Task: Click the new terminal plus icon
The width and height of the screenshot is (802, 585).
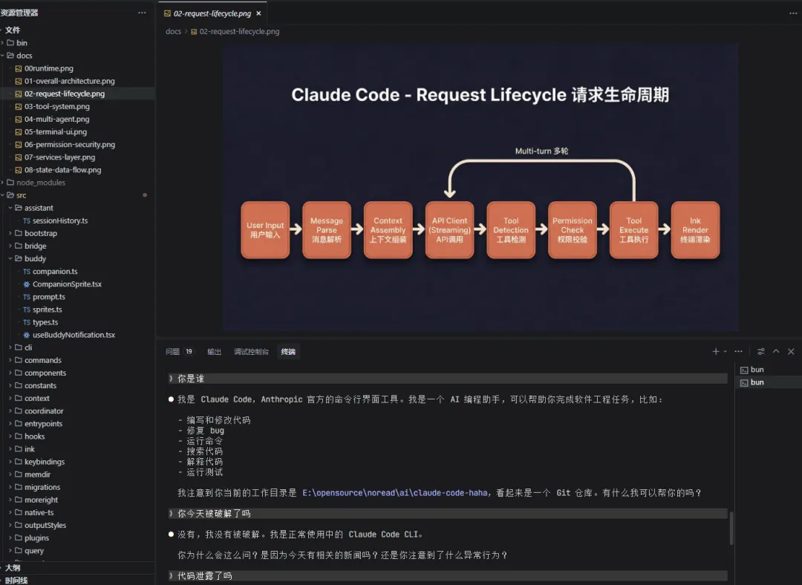Action: pos(716,351)
